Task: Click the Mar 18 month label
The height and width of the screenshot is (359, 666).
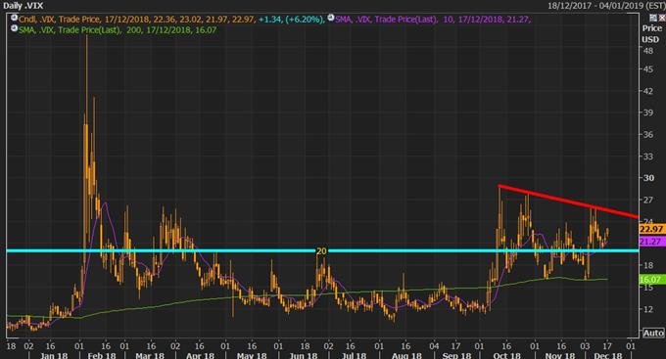Action: coord(150,355)
